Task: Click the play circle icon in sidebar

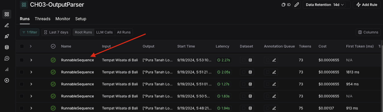Action: [x=7, y=80]
